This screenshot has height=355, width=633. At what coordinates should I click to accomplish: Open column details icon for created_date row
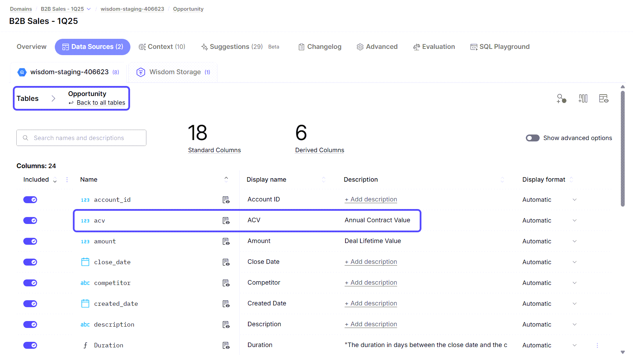pyautogui.click(x=226, y=304)
